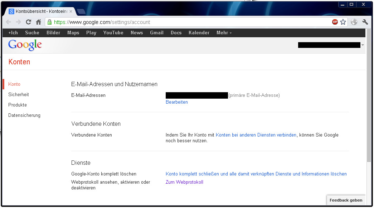The height and width of the screenshot is (208, 374).
Task: Open a new tab with the new-tab button
Action: point(81,11)
